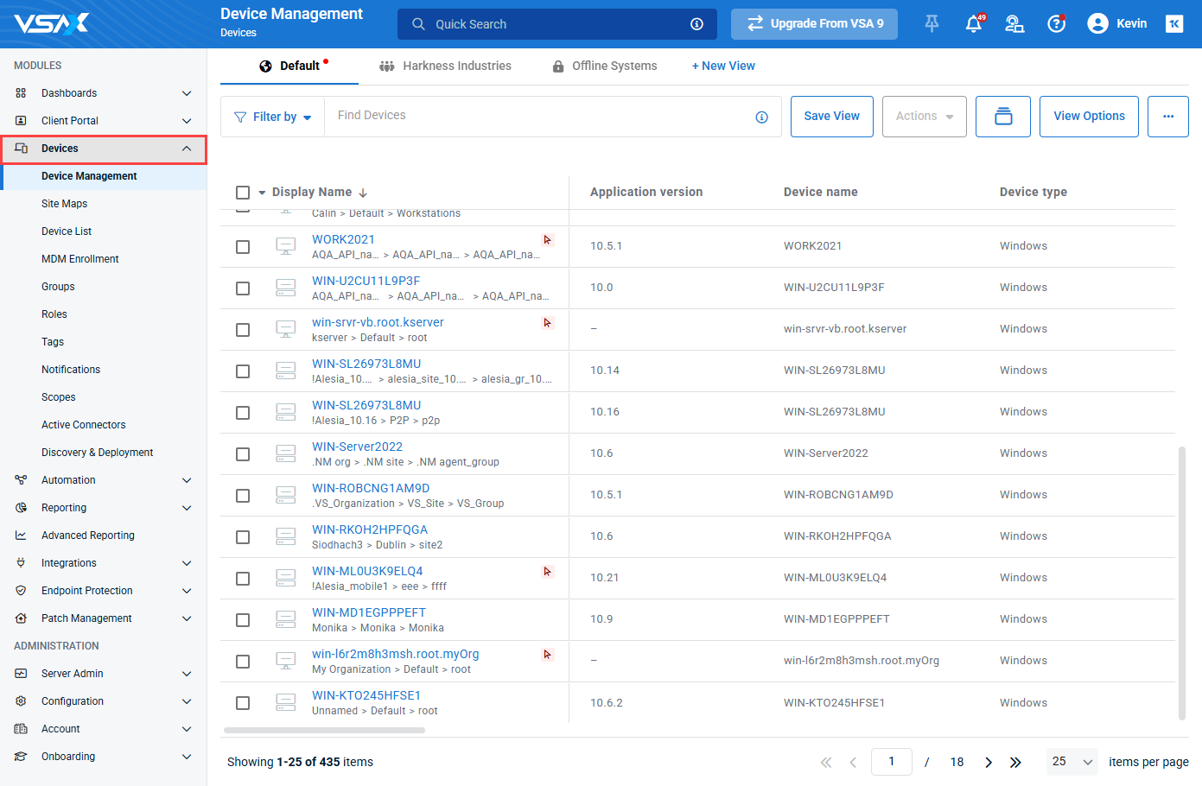Open the notifications bell
The image size is (1202, 786).
pyautogui.click(x=974, y=24)
